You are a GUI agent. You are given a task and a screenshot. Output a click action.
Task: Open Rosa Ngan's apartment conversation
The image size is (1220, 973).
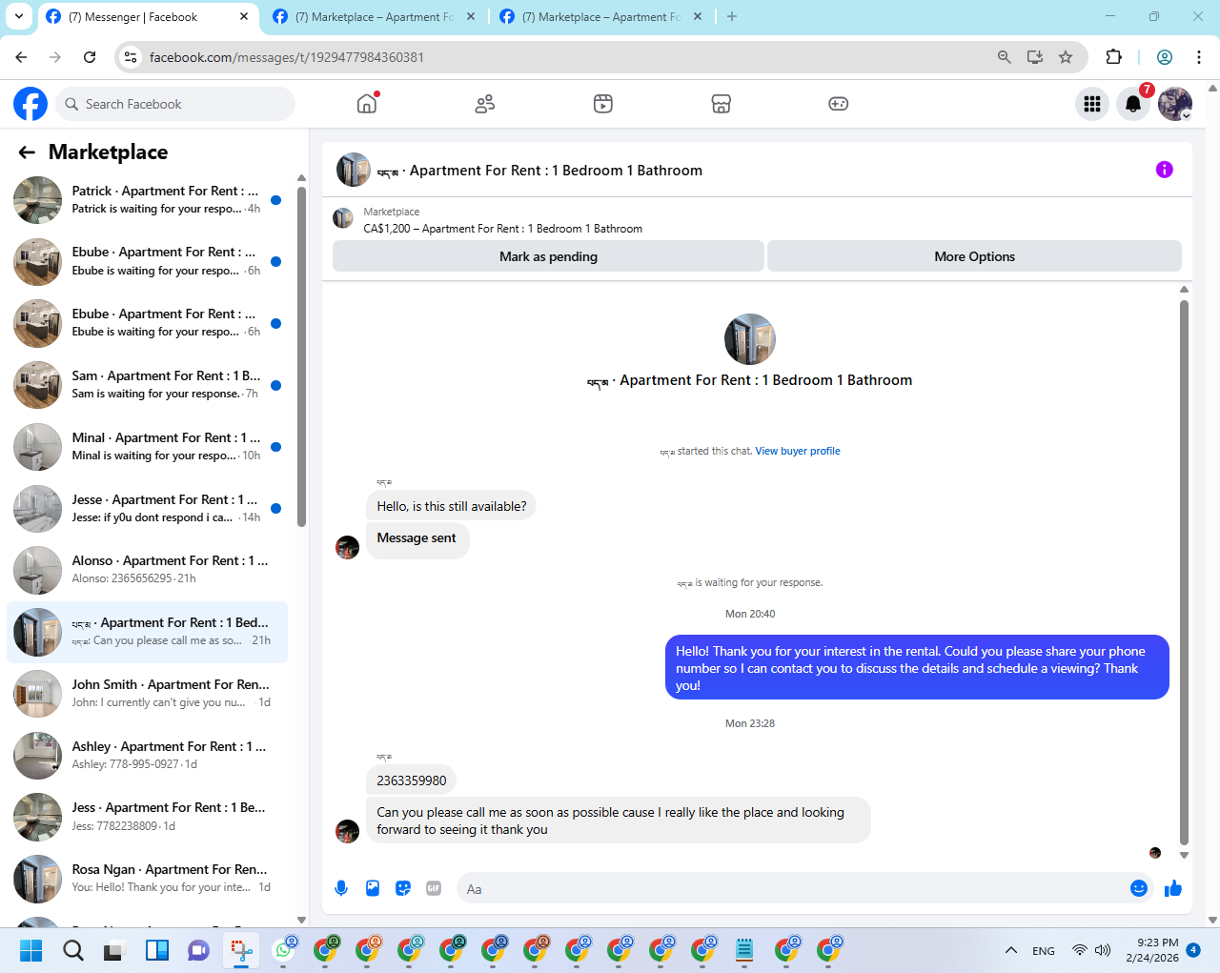tap(148, 879)
